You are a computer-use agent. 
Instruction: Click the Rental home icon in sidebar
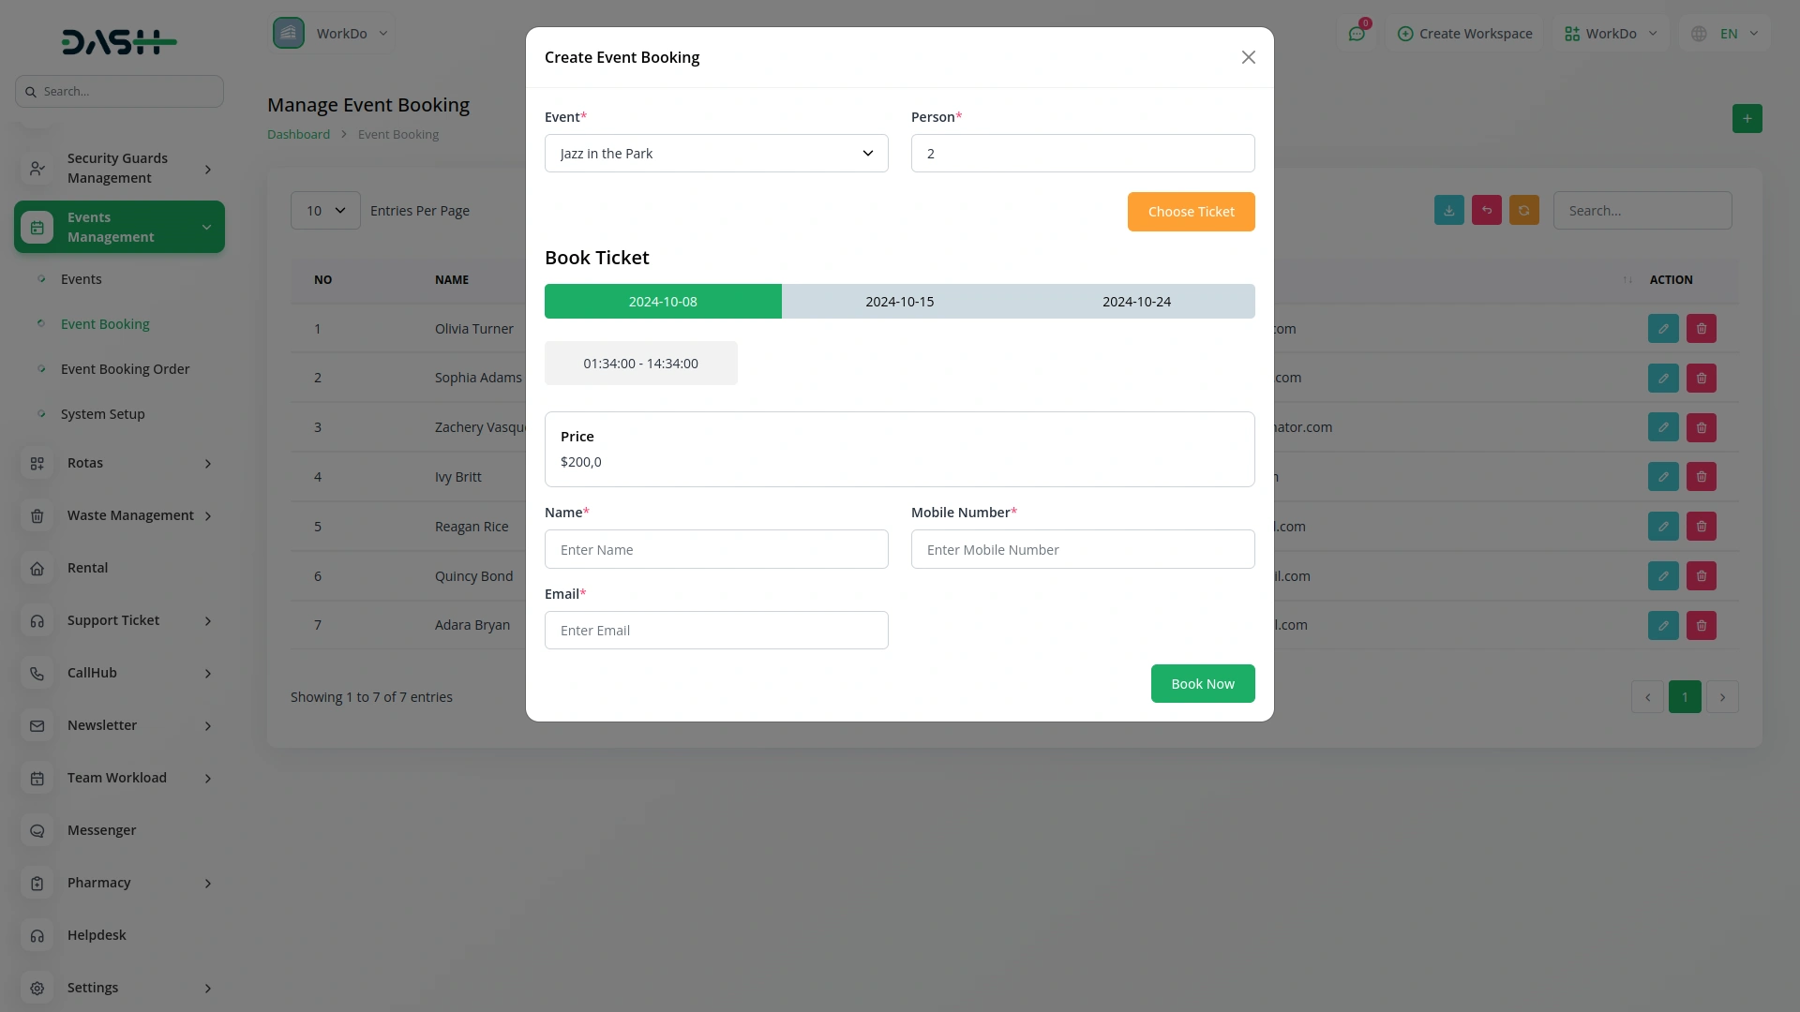coord(37,568)
